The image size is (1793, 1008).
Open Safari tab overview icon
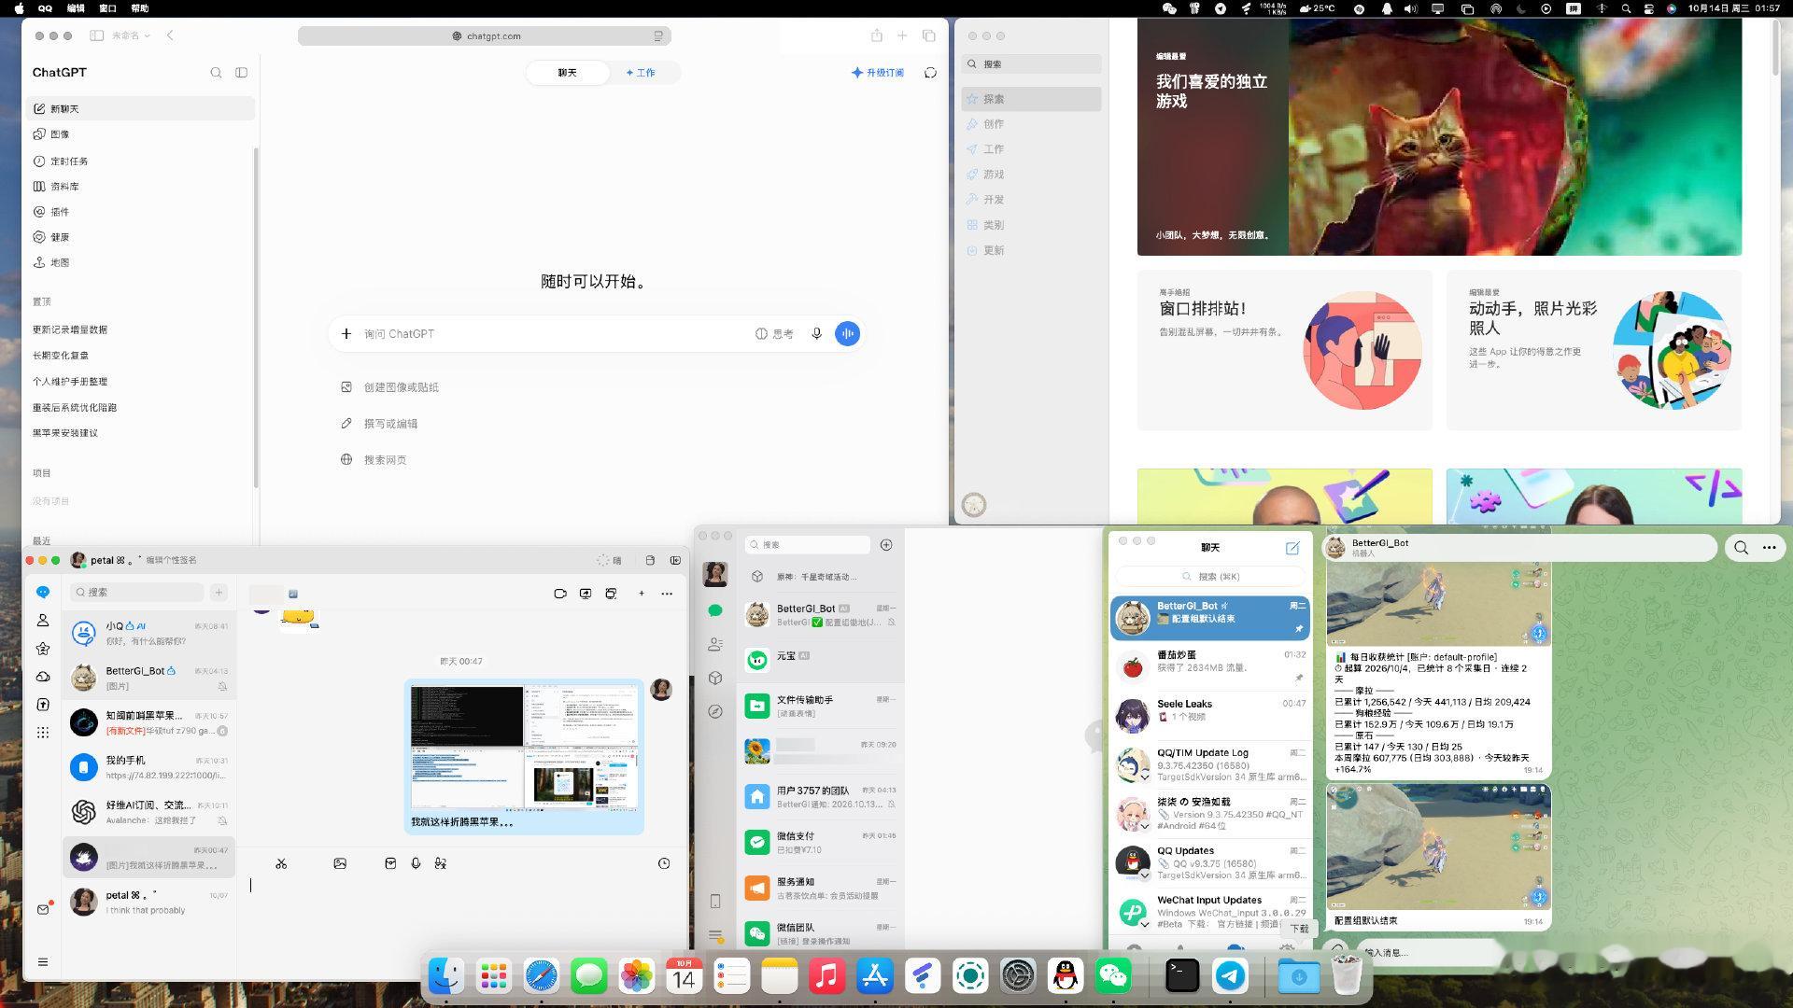928,35
